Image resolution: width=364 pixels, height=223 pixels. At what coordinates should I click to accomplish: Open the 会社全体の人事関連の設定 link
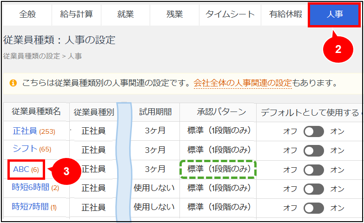coord(242,84)
